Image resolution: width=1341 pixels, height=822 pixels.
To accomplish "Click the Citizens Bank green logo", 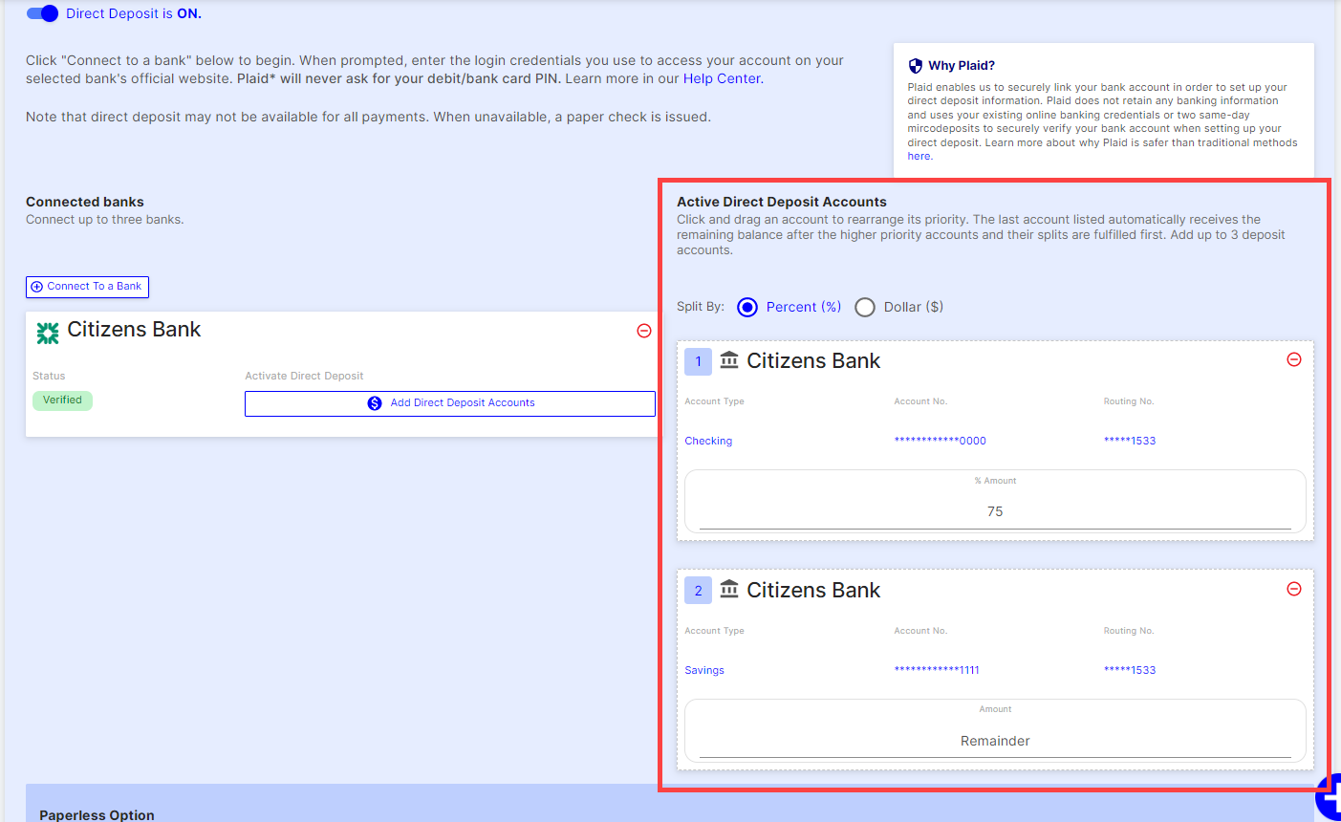I will tap(48, 333).
